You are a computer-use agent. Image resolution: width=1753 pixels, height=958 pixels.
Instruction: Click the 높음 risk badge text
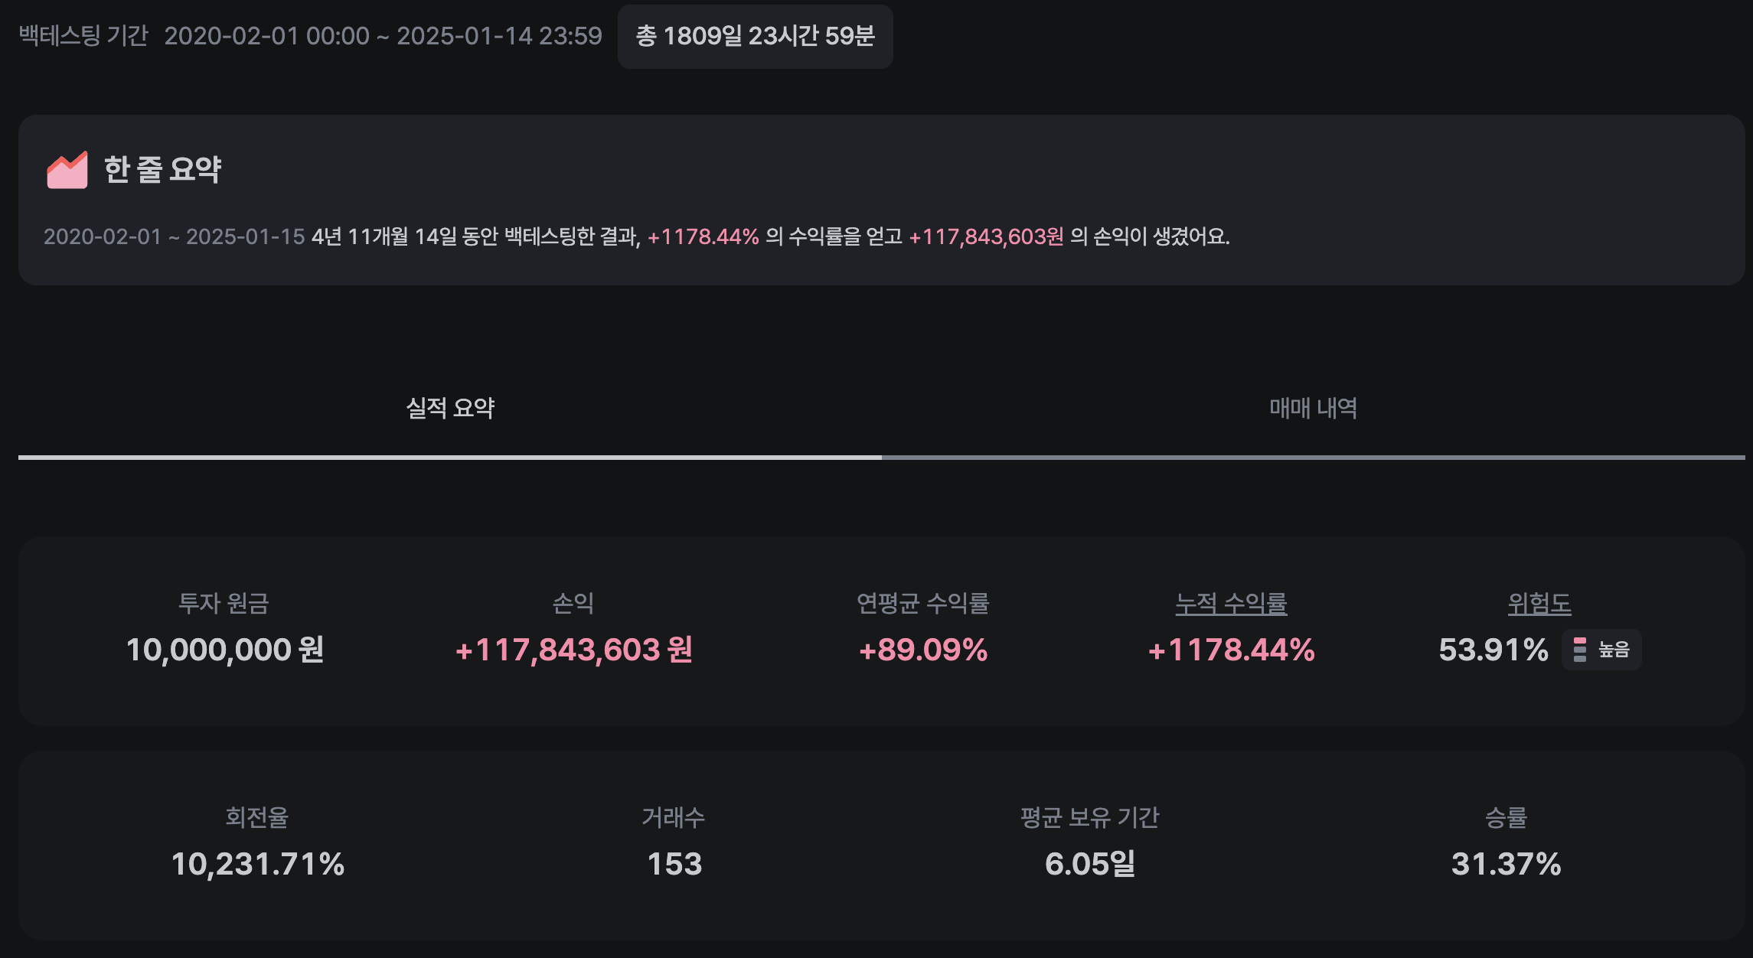pyautogui.click(x=1614, y=650)
